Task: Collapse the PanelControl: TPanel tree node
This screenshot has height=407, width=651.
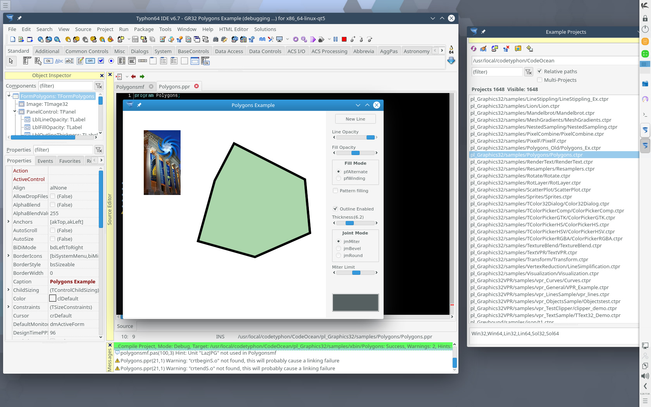Action: [x=15, y=112]
